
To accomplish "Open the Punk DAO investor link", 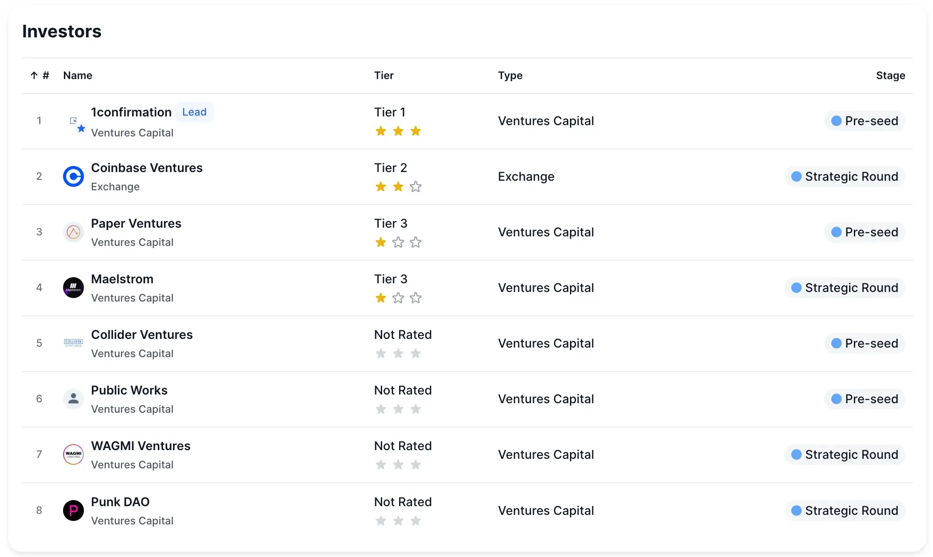I will click(x=120, y=502).
